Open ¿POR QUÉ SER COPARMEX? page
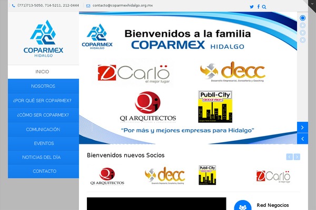The width and height of the screenshot is (316, 210). coord(43,100)
